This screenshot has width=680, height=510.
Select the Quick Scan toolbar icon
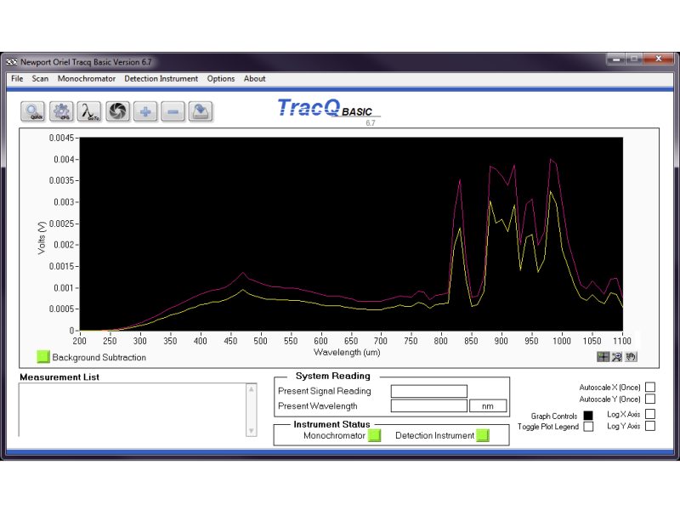(x=34, y=111)
